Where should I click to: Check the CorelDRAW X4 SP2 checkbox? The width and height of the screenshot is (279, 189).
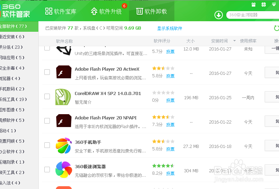coord(47,96)
